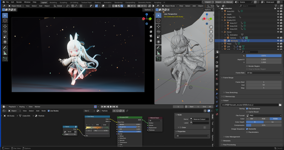The image size is (284, 150).
Task: Switch to the Modeling workspace tab
Action: pos(53,2)
